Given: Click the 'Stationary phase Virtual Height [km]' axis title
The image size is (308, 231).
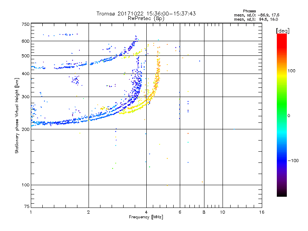Looking at the screenshot, I should 17,115.
